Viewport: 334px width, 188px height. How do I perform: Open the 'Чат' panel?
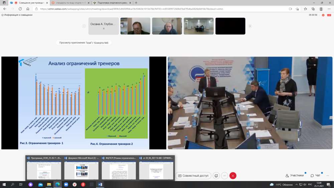pos(316,175)
